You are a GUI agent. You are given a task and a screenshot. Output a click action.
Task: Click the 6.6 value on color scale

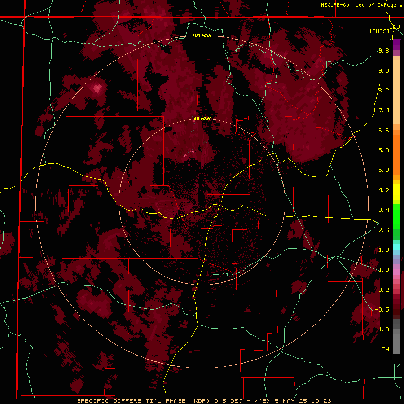coord(384,130)
